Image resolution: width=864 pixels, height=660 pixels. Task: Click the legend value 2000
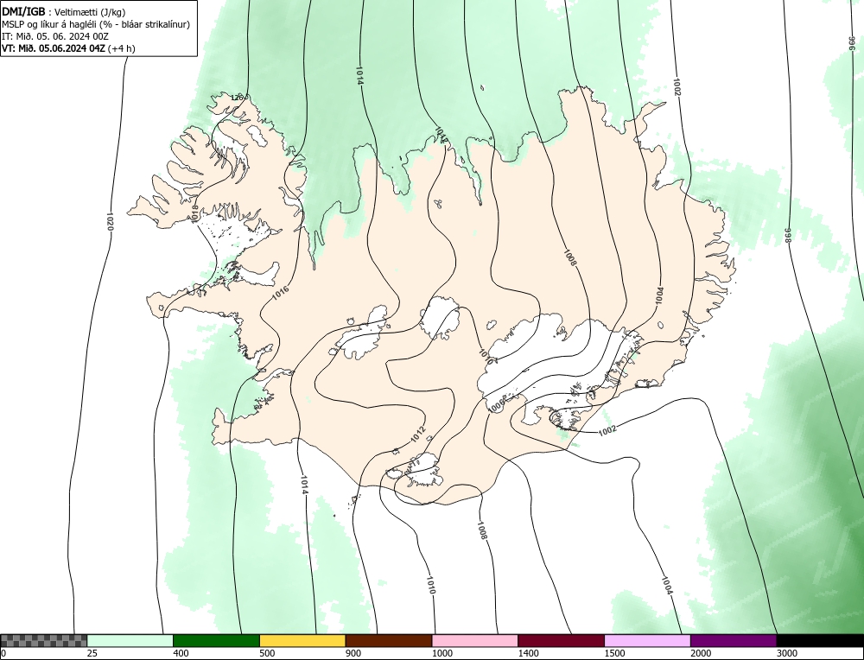701,653
